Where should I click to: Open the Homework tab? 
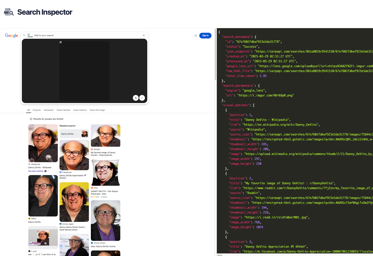click(x=49, y=110)
